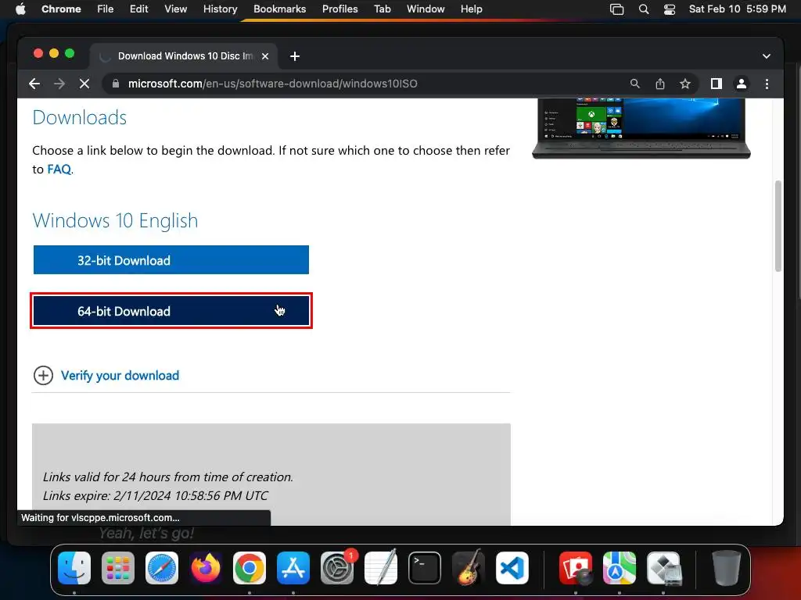
Task: Open Photo Booth from the Dock
Action: click(x=576, y=568)
